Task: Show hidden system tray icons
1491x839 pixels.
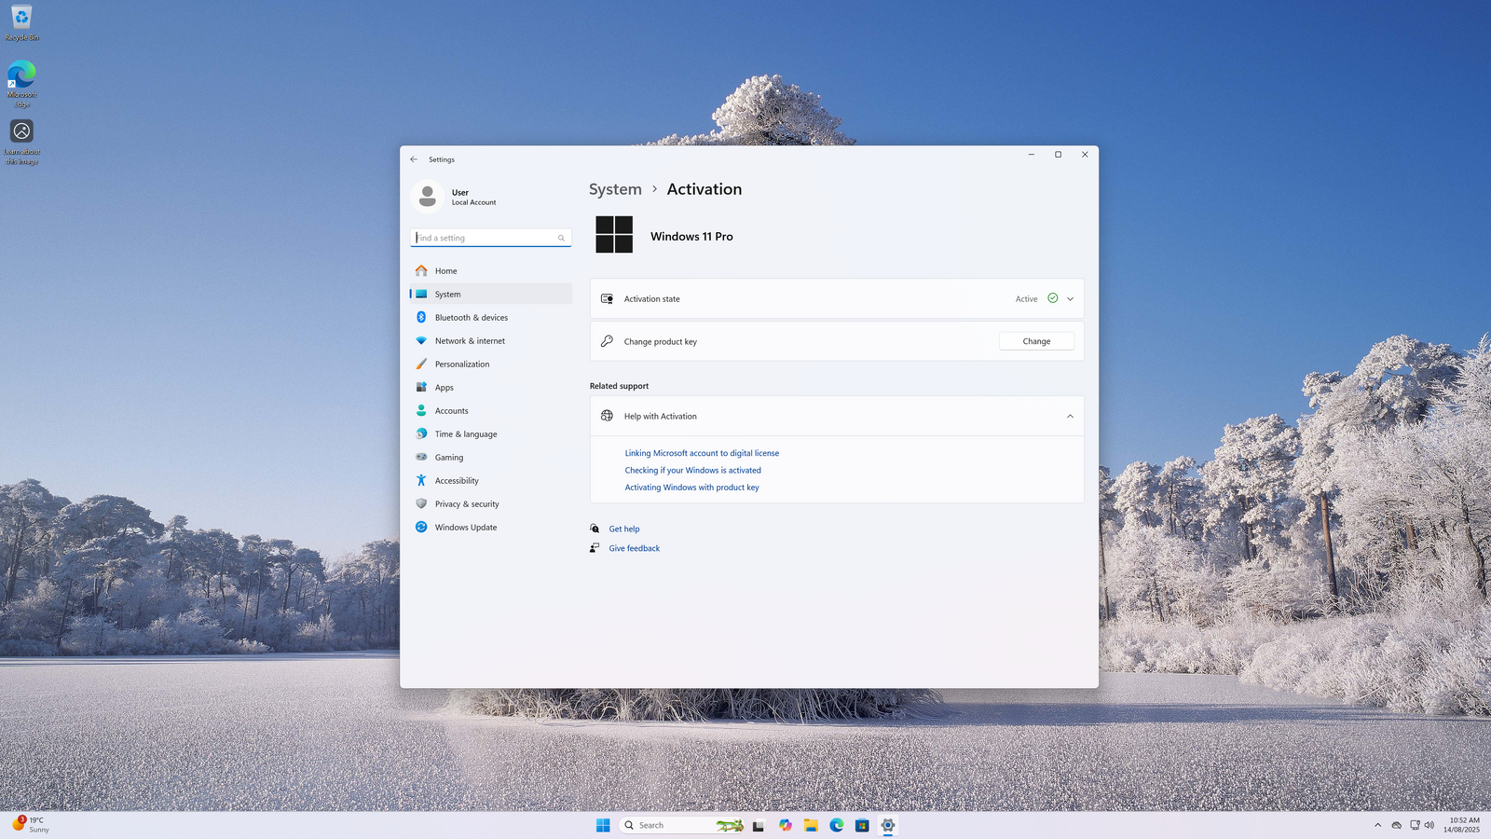Action: tap(1377, 825)
